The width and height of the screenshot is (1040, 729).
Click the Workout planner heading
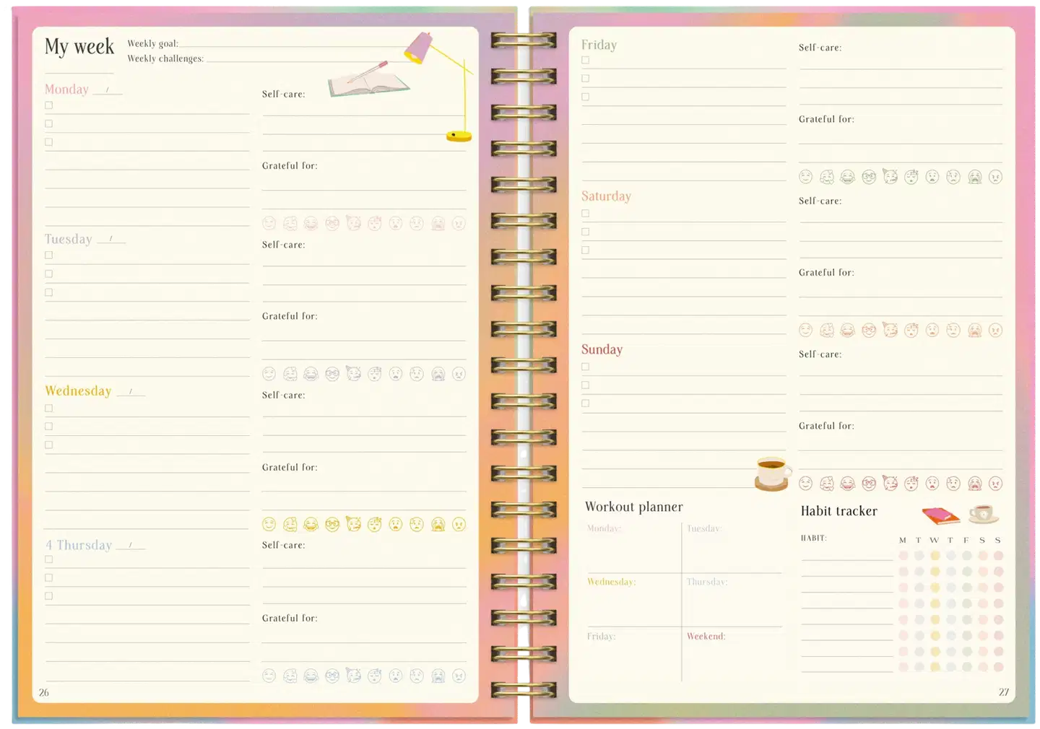click(x=633, y=507)
